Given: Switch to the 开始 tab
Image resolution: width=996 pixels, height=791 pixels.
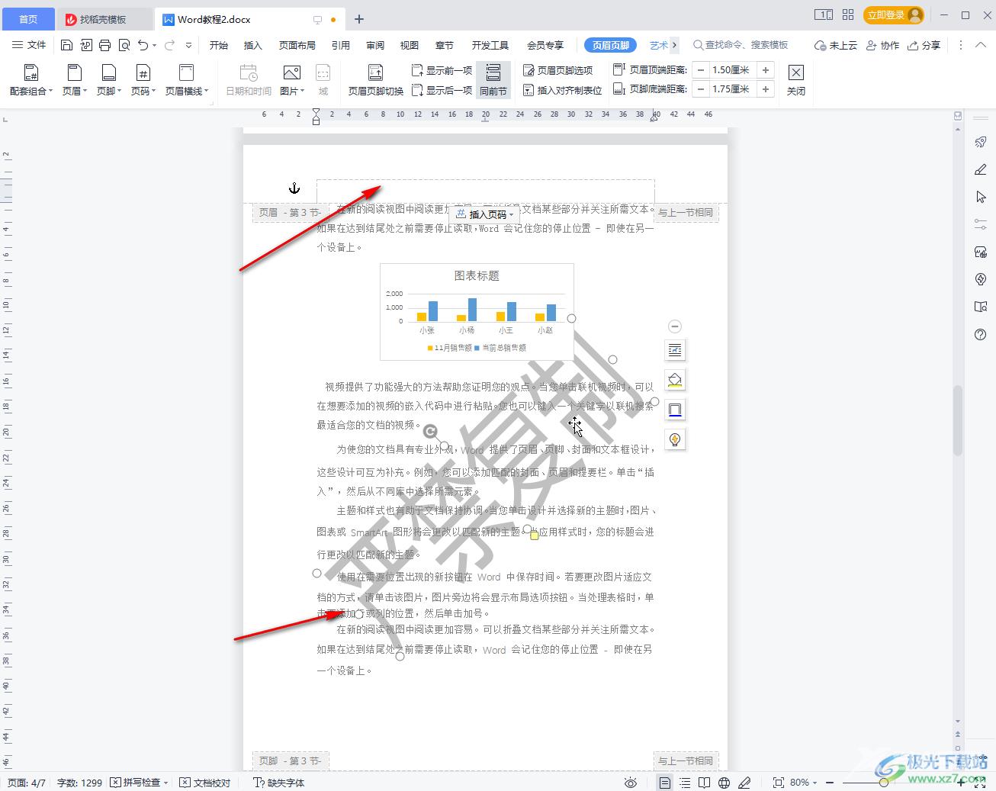Looking at the screenshot, I should [219, 45].
